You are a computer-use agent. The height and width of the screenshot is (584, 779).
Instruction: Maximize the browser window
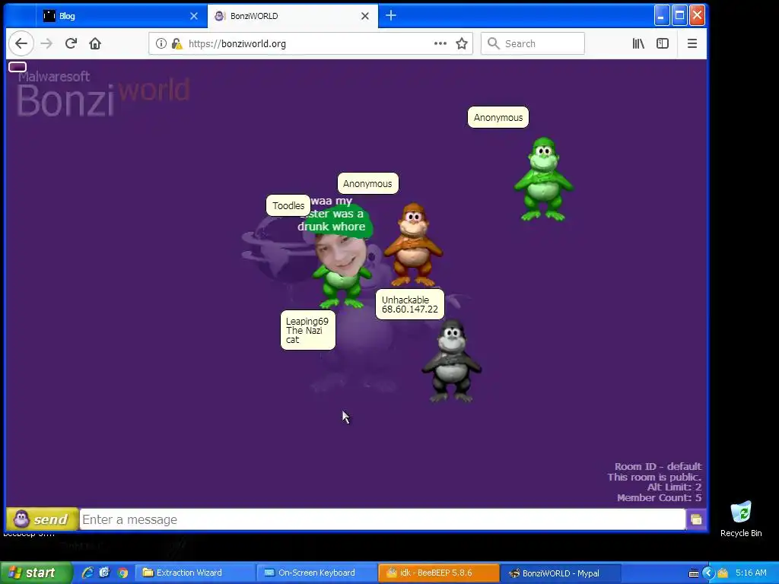click(679, 15)
